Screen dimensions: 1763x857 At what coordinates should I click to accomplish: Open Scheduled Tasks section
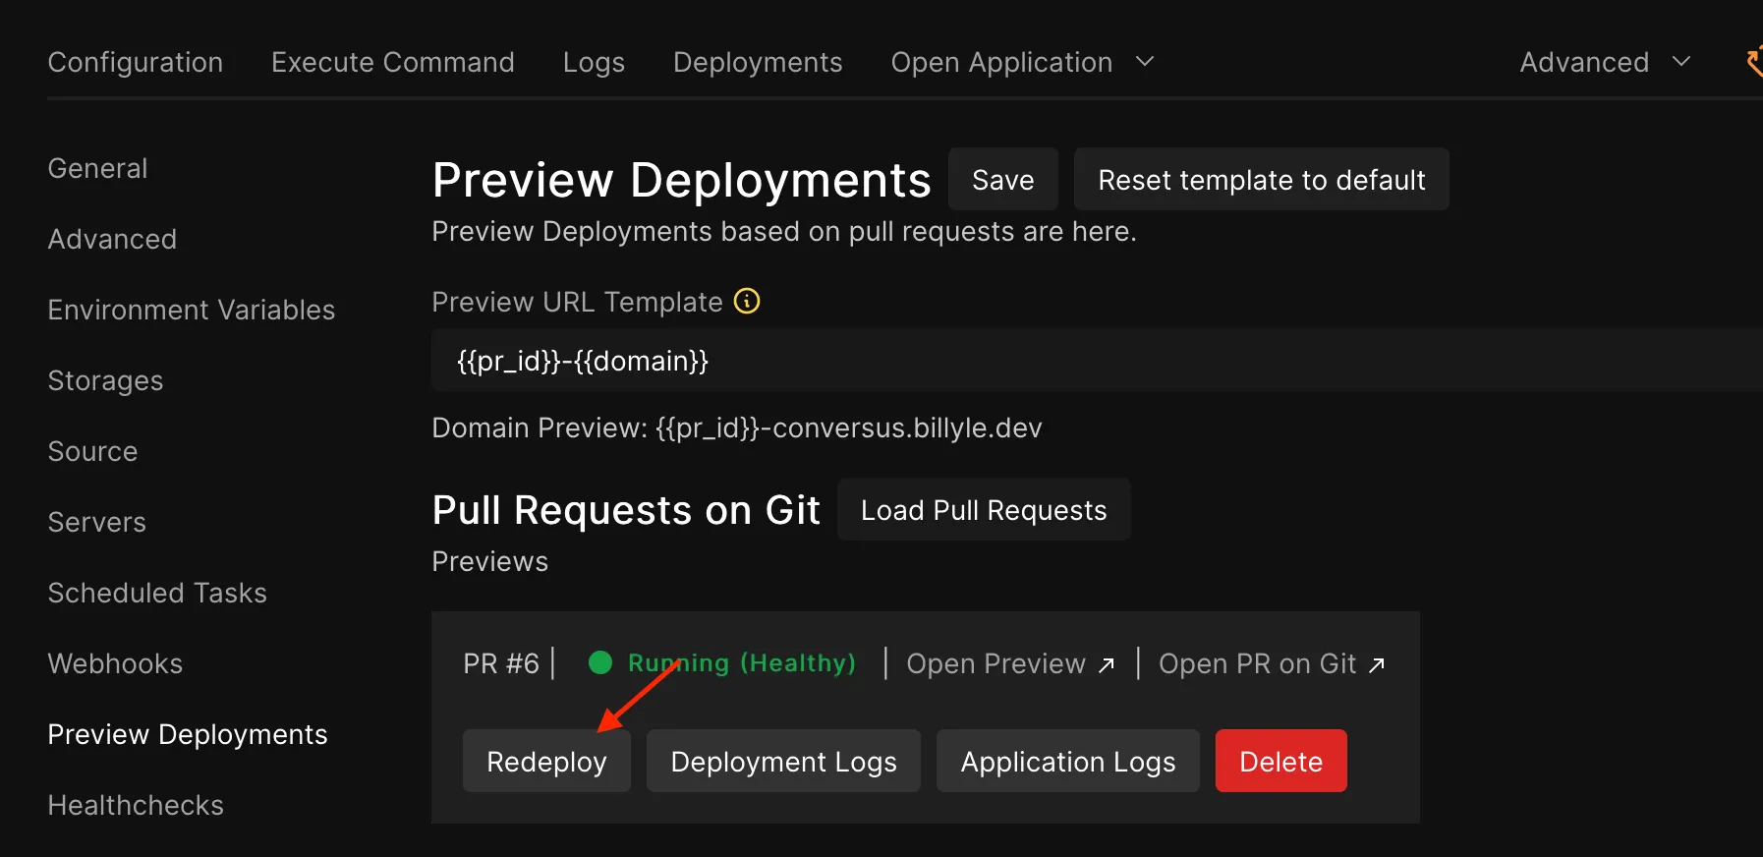coord(157,593)
